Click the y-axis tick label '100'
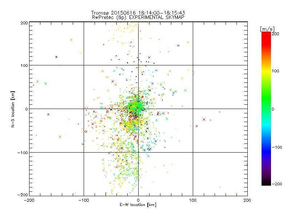The height and width of the screenshot is (218, 291). pyautogui.click(x=24, y=66)
